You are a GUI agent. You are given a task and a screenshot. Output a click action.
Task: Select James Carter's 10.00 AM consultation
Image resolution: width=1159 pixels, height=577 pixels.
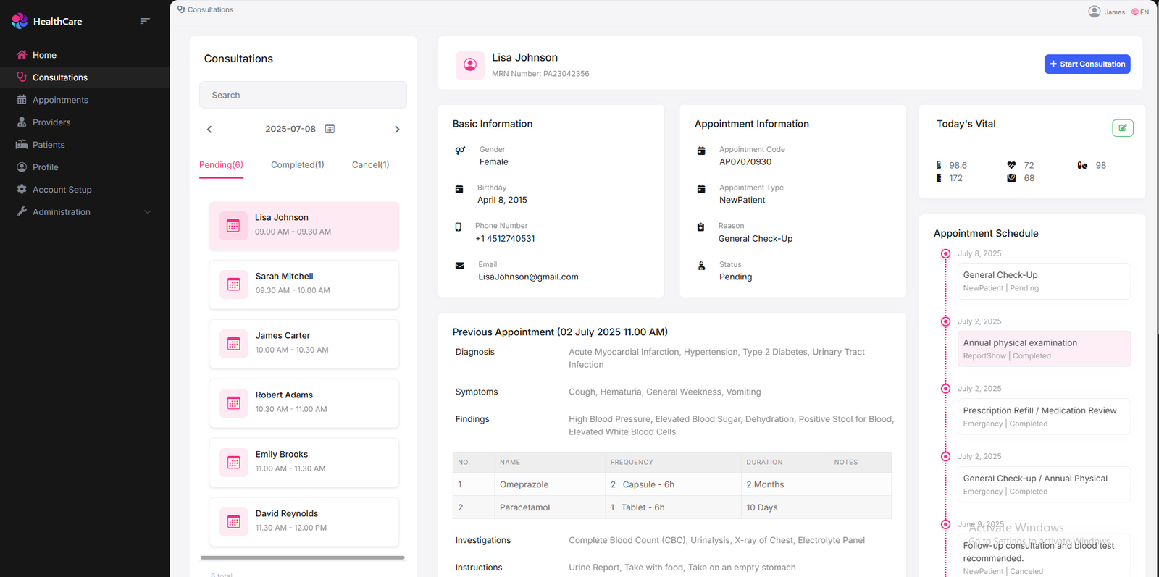(304, 344)
